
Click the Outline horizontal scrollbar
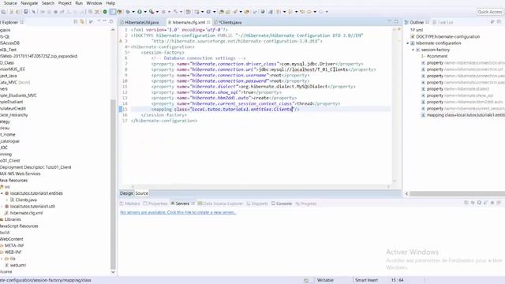click(457, 193)
